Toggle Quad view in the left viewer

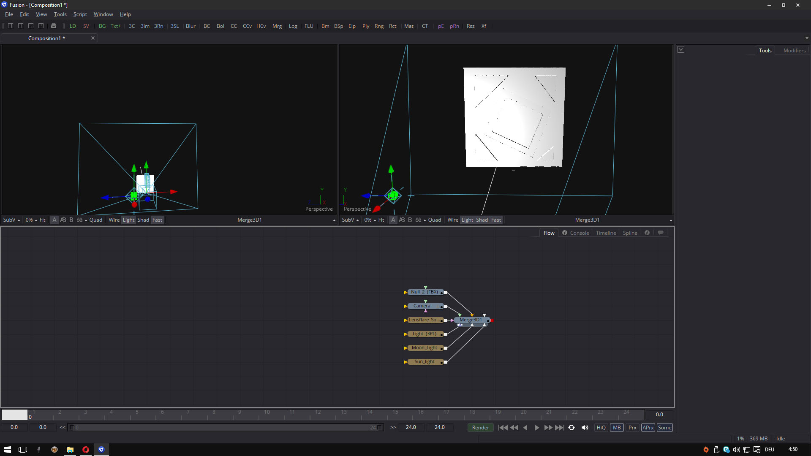tap(96, 220)
